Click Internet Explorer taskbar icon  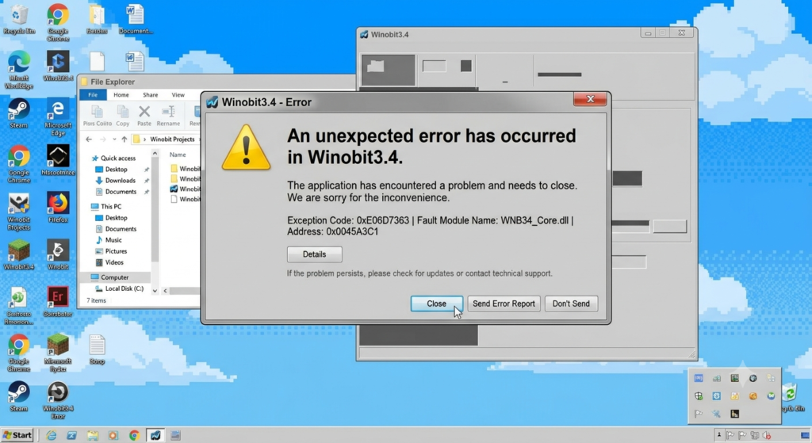click(52, 436)
